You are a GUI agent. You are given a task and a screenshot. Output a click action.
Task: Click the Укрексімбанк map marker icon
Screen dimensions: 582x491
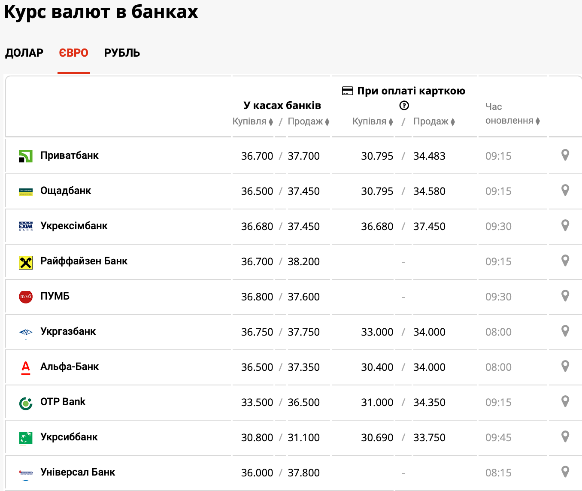(x=565, y=225)
